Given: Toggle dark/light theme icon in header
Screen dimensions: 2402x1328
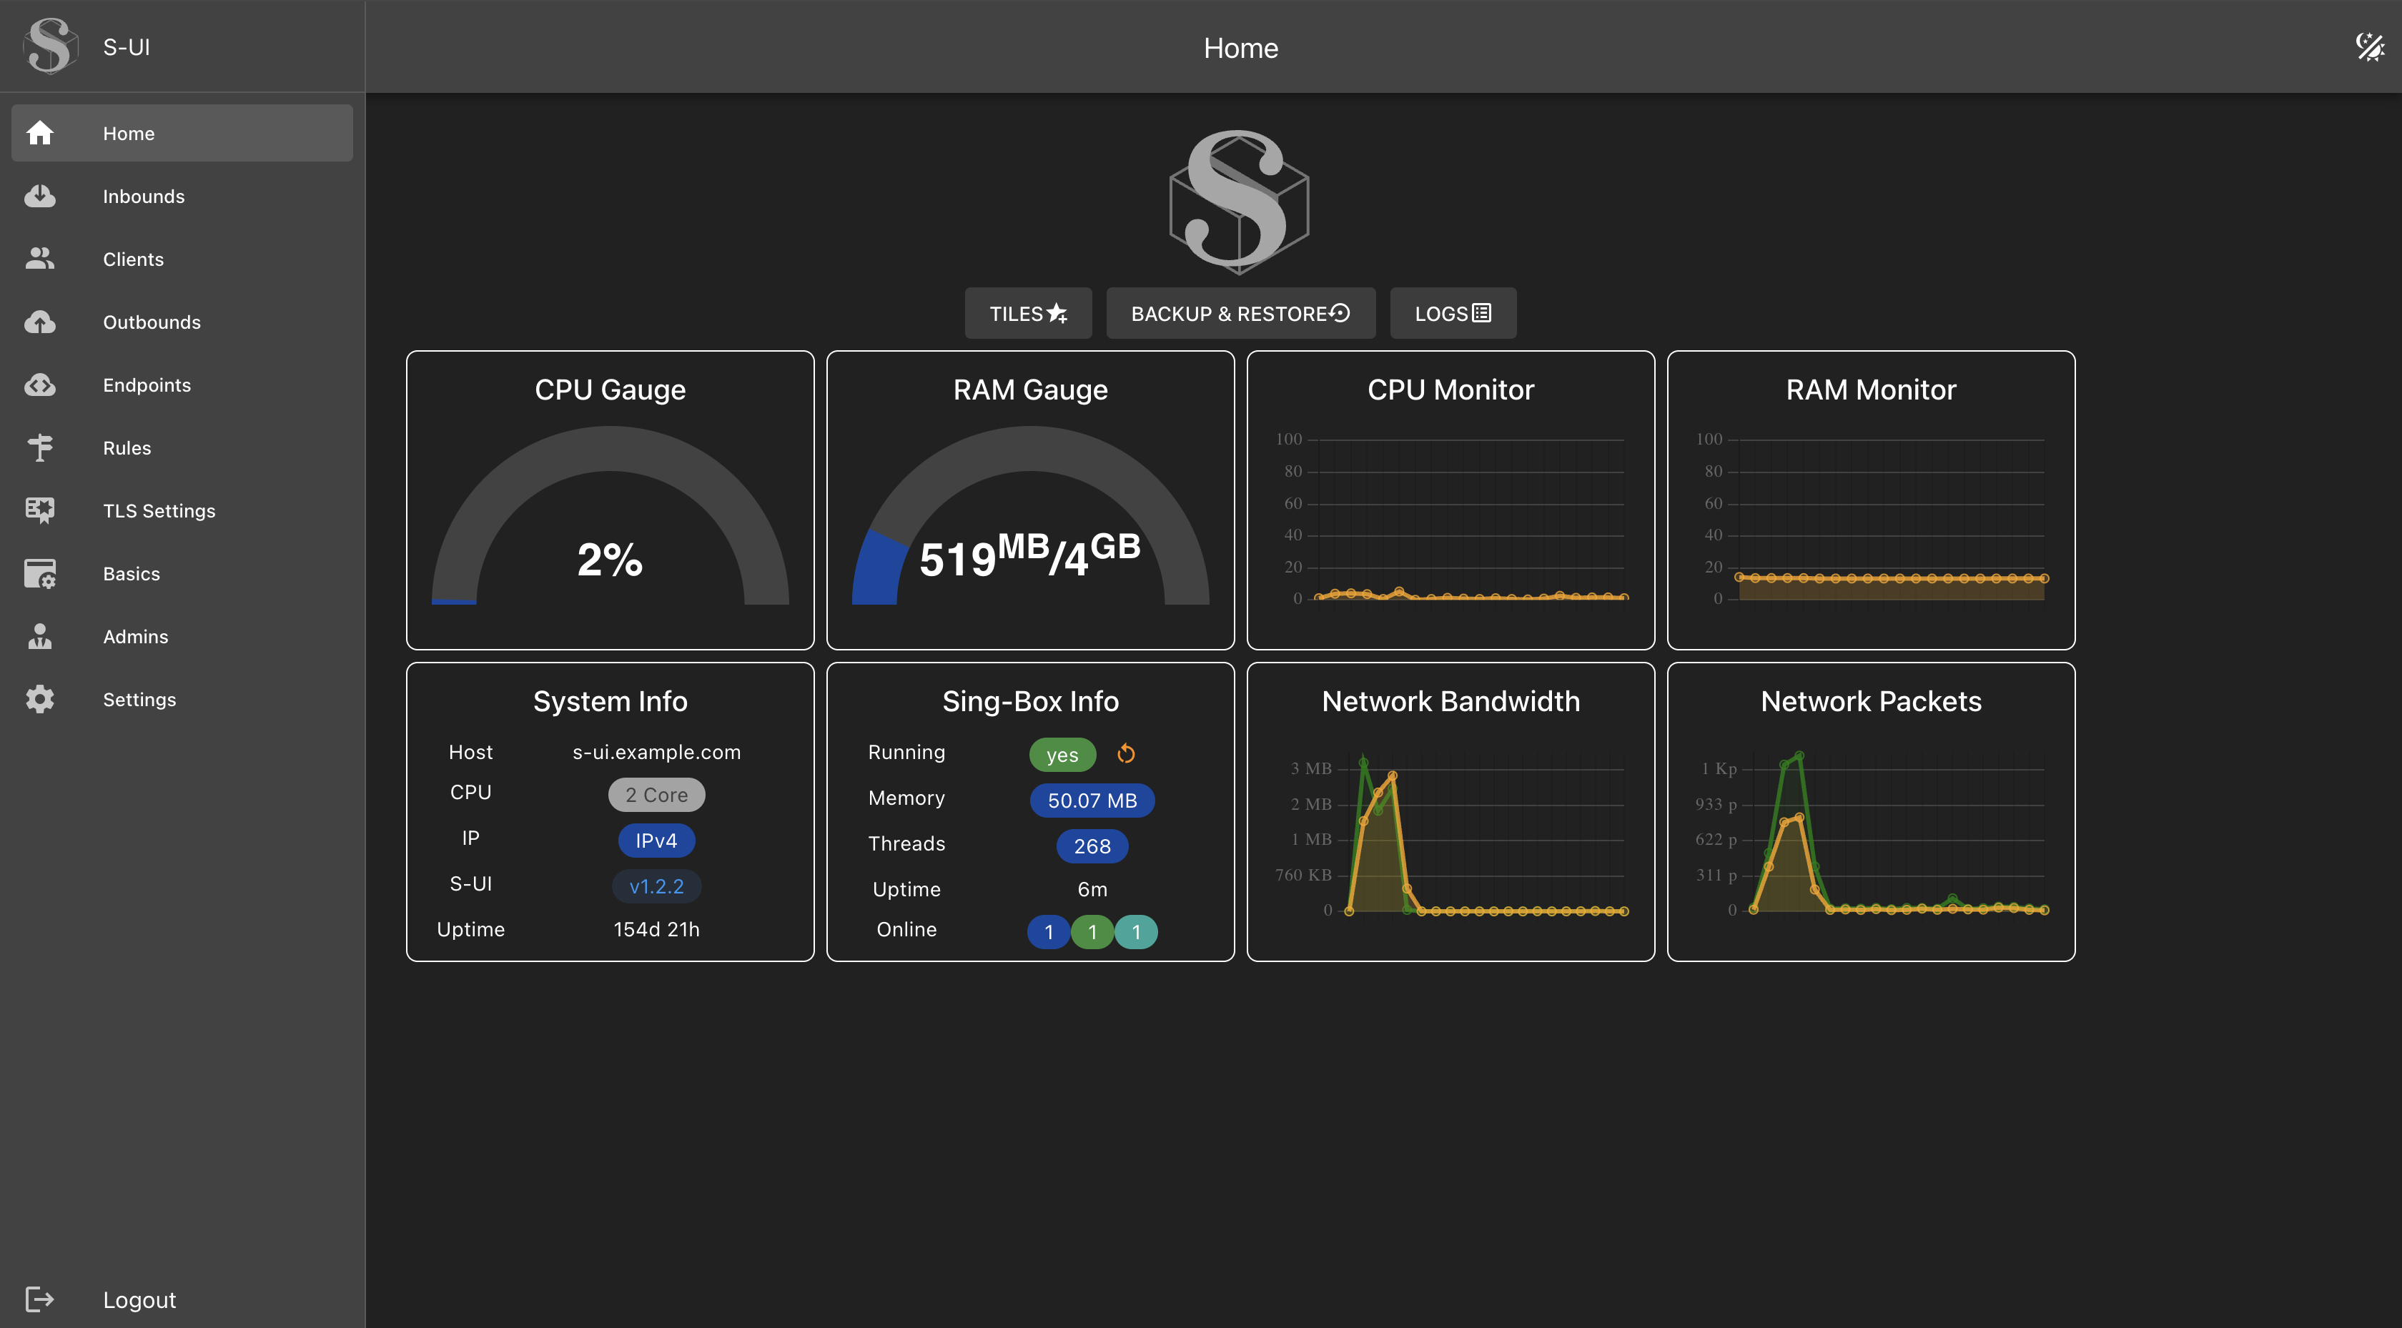Looking at the screenshot, I should pos(2369,46).
